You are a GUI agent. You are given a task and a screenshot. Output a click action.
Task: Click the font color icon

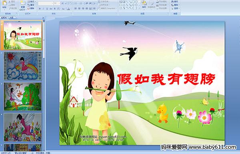point(68,9)
